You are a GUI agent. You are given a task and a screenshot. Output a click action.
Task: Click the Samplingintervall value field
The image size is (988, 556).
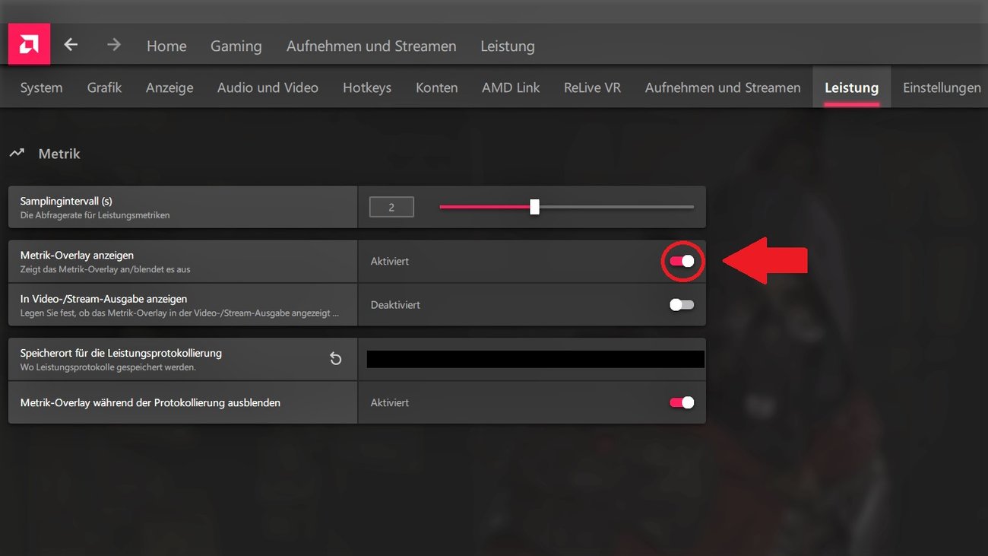pyautogui.click(x=391, y=206)
